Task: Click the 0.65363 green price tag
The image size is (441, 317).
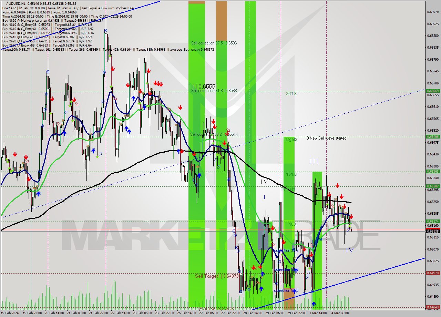Action: (x=432, y=171)
